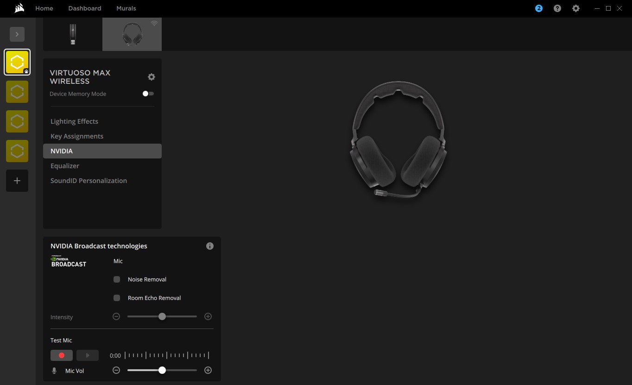Open the Murals tab
The height and width of the screenshot is (385, 632).
point(126,8)
